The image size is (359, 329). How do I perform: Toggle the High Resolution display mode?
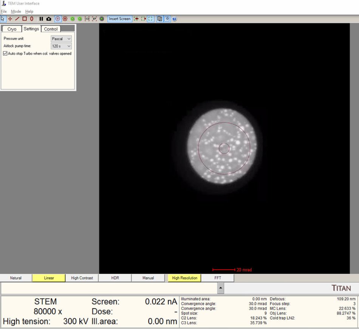point(184,278)
